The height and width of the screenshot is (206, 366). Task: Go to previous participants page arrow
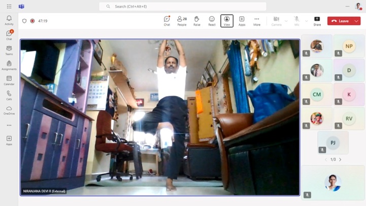326,159
